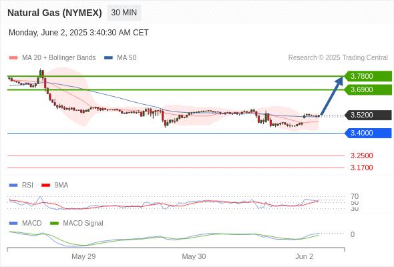
Task: Click the 3.5200 current price tag
Action: [x=368, y=115]
